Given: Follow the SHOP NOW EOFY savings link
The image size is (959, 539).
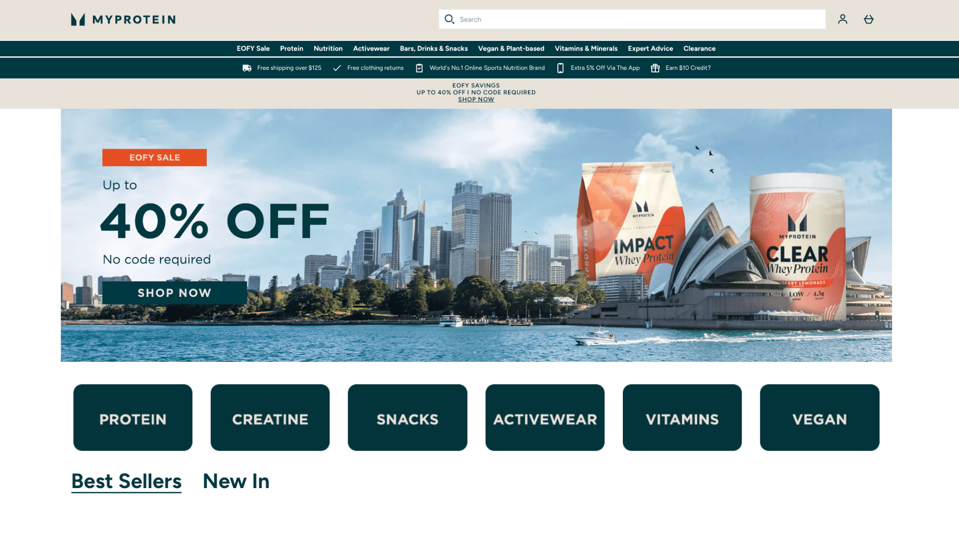Looking at the screenshot, I should (476, 99).
